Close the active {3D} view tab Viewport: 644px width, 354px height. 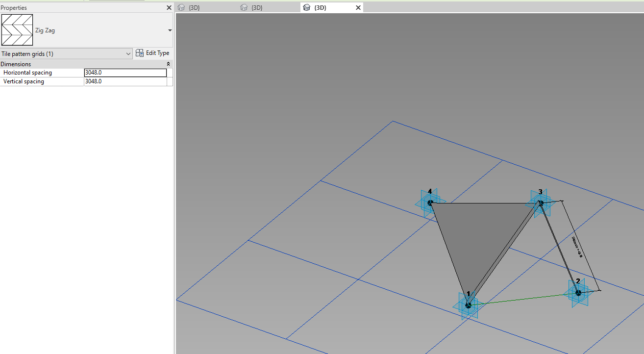(x=358, y=7)
